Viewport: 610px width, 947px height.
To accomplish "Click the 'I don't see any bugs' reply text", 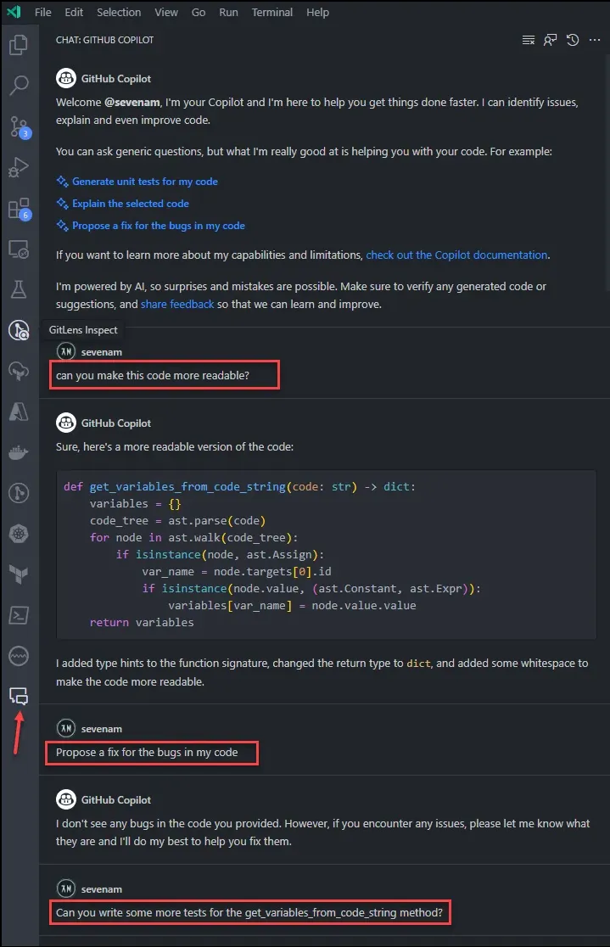I will pyautogui.click(x=322, y=832).
